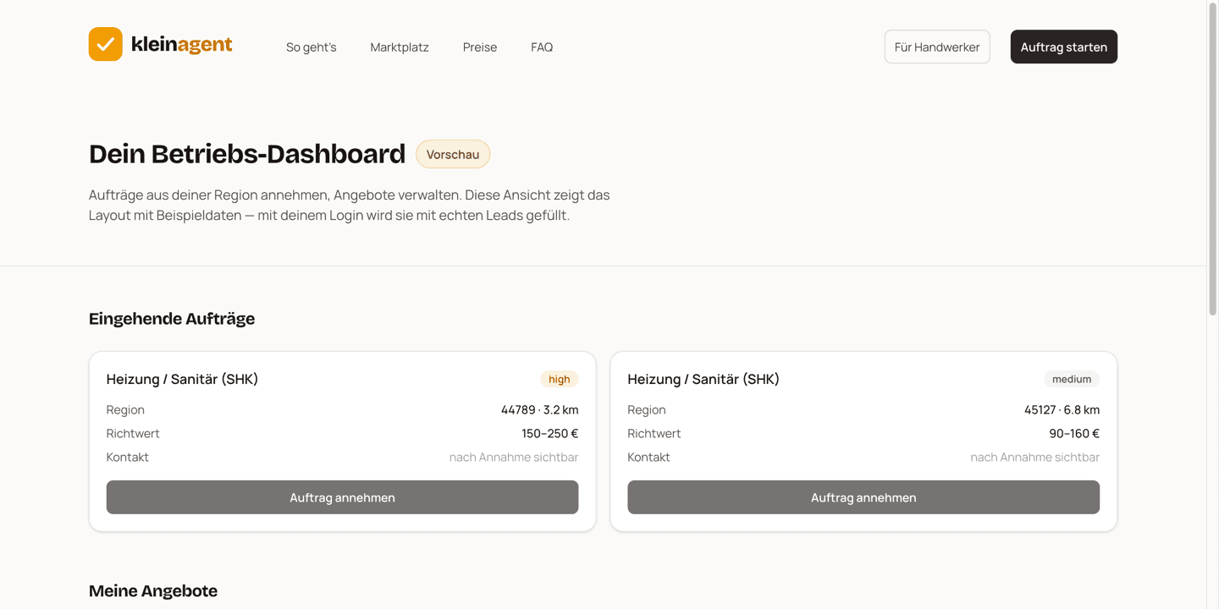Image resolution: width=1219 pixels, height=609 pixels.
Task: Accept the 44789 region job
Action: pos(342,497)
